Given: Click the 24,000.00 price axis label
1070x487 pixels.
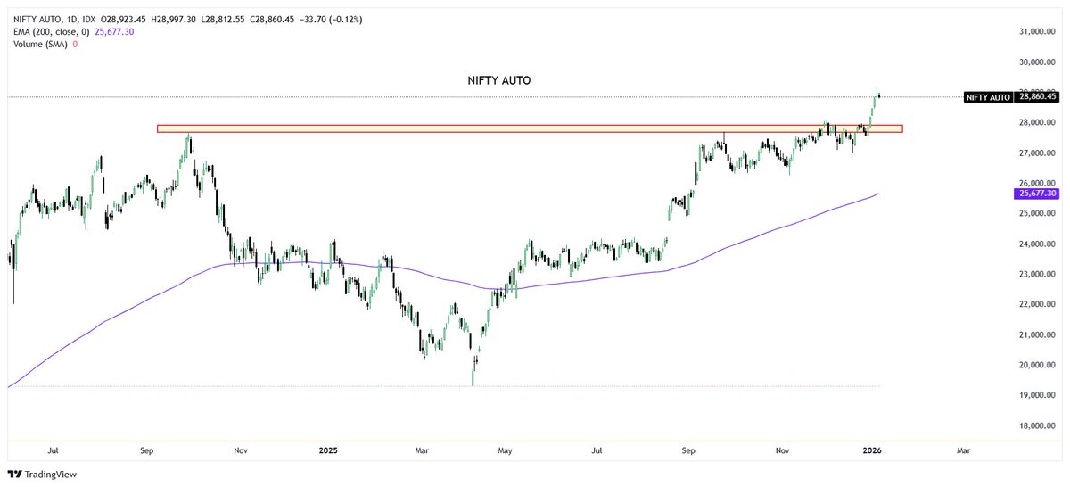Looking at the screenshot, I should (x=1037, y=244).
